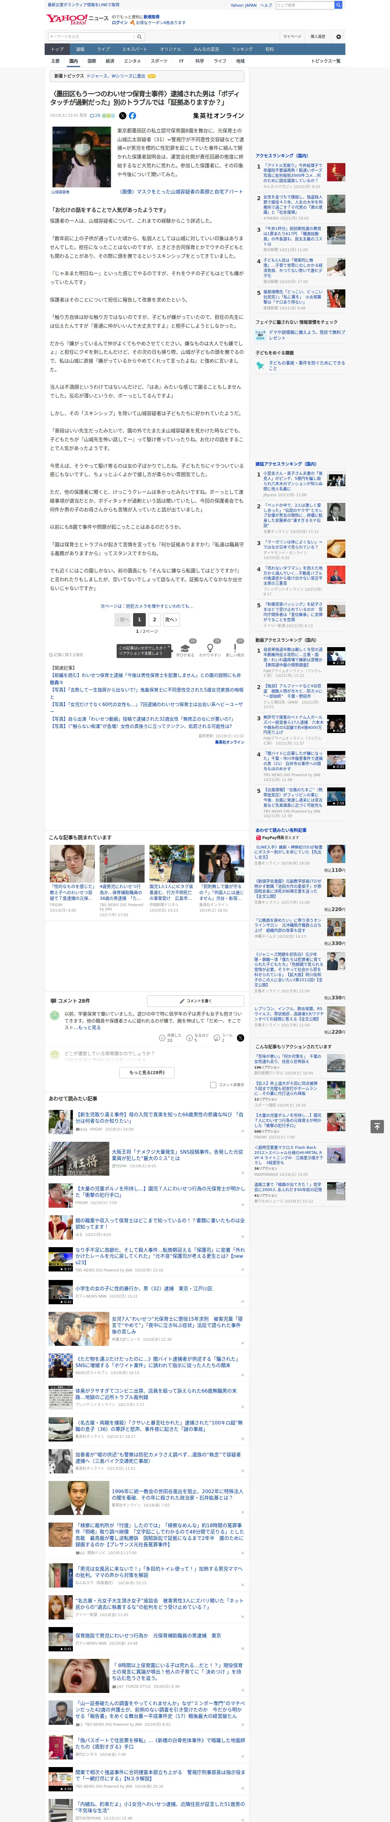Click the 次へ next-page button

171,619
